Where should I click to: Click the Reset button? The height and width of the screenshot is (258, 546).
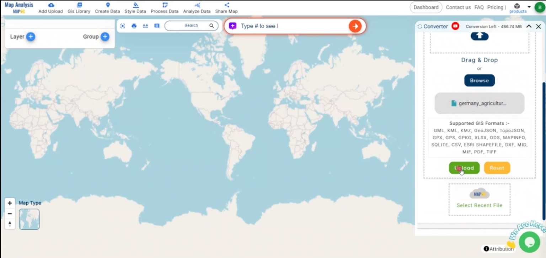(497, 168)
